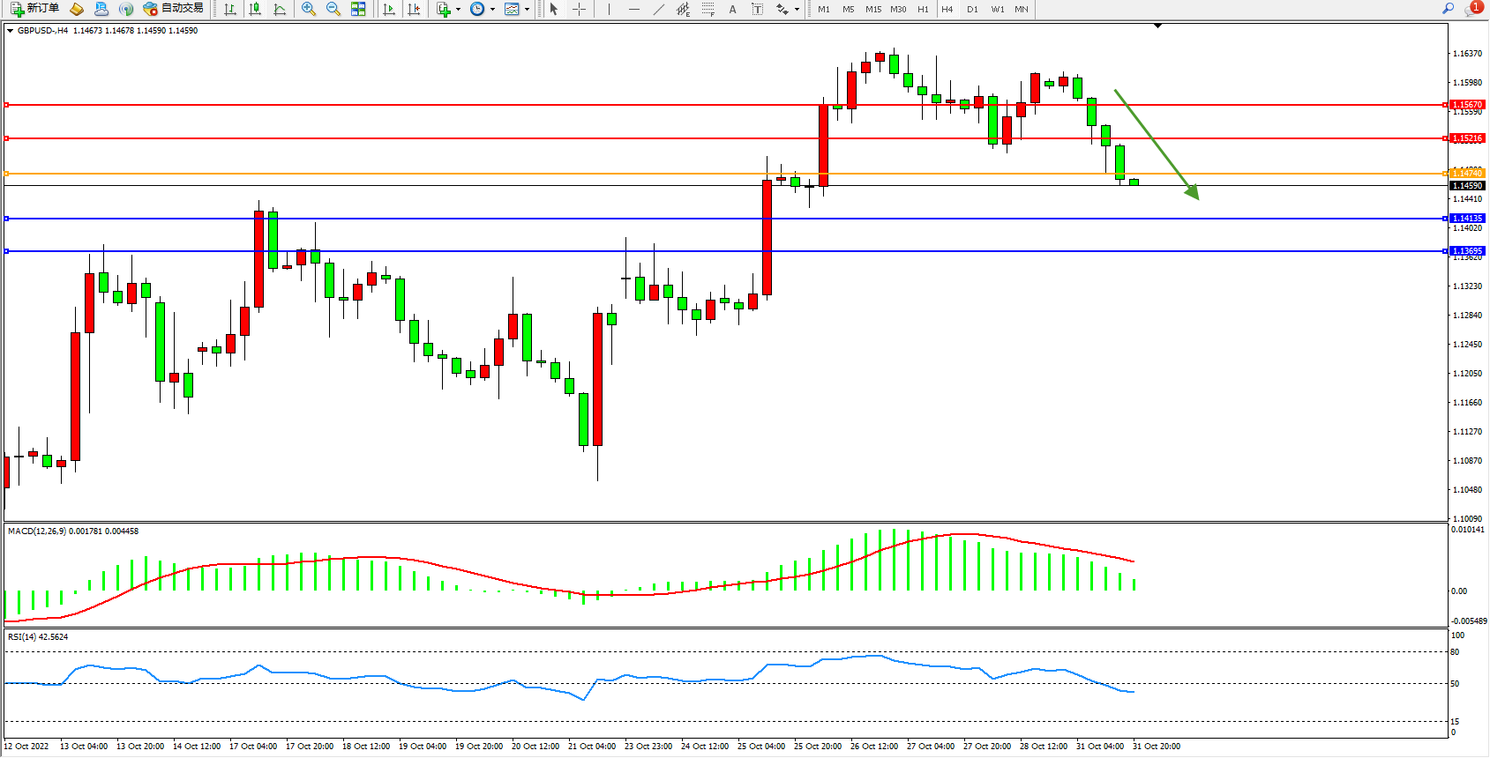
Task: Switch chart to candlestick display
Action: pyautogui.click(x=255, y=9)
